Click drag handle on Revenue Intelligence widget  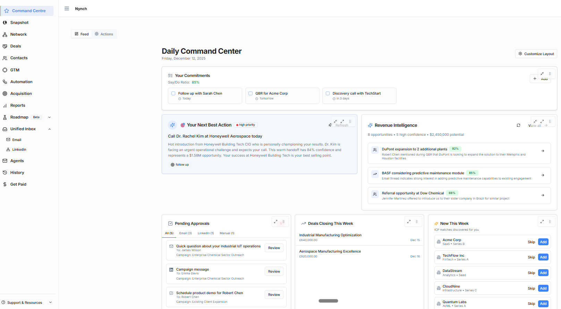[550, 121]
